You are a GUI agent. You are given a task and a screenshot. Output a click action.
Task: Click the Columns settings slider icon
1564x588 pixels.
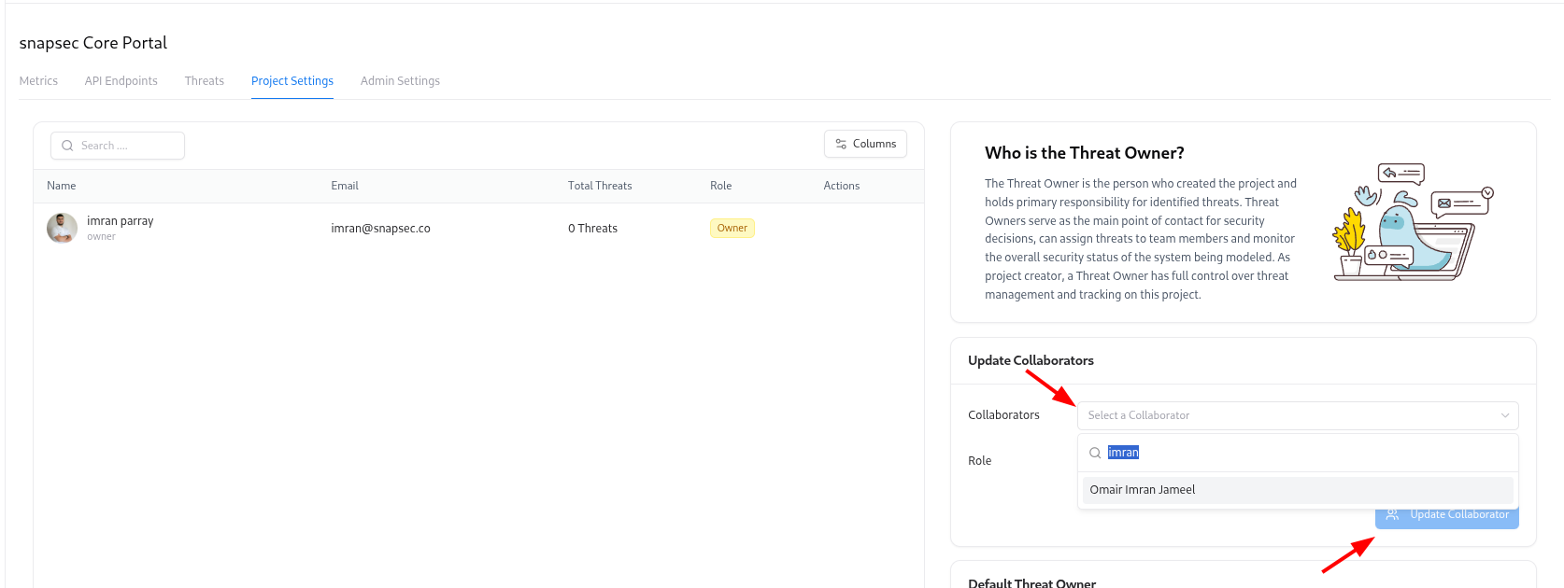841,144
